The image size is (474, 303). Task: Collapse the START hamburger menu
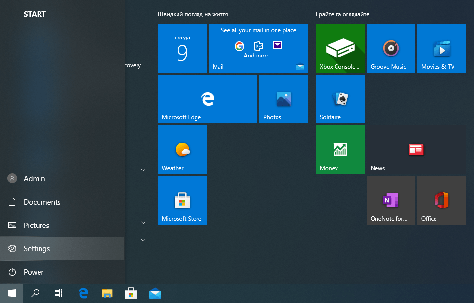pos(12,14)
